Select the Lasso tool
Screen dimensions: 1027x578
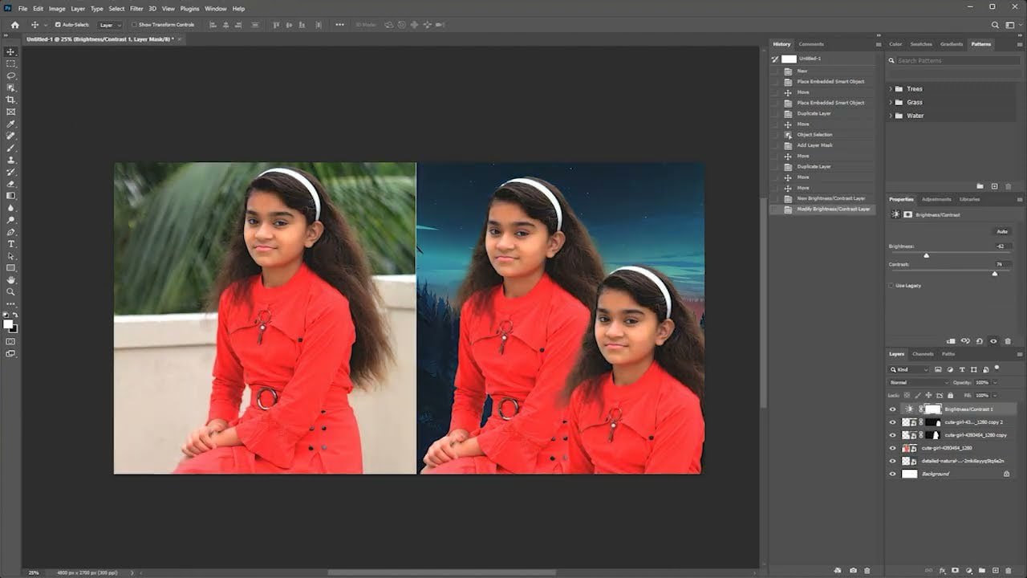pyautogui.click(x=10, y=75)
